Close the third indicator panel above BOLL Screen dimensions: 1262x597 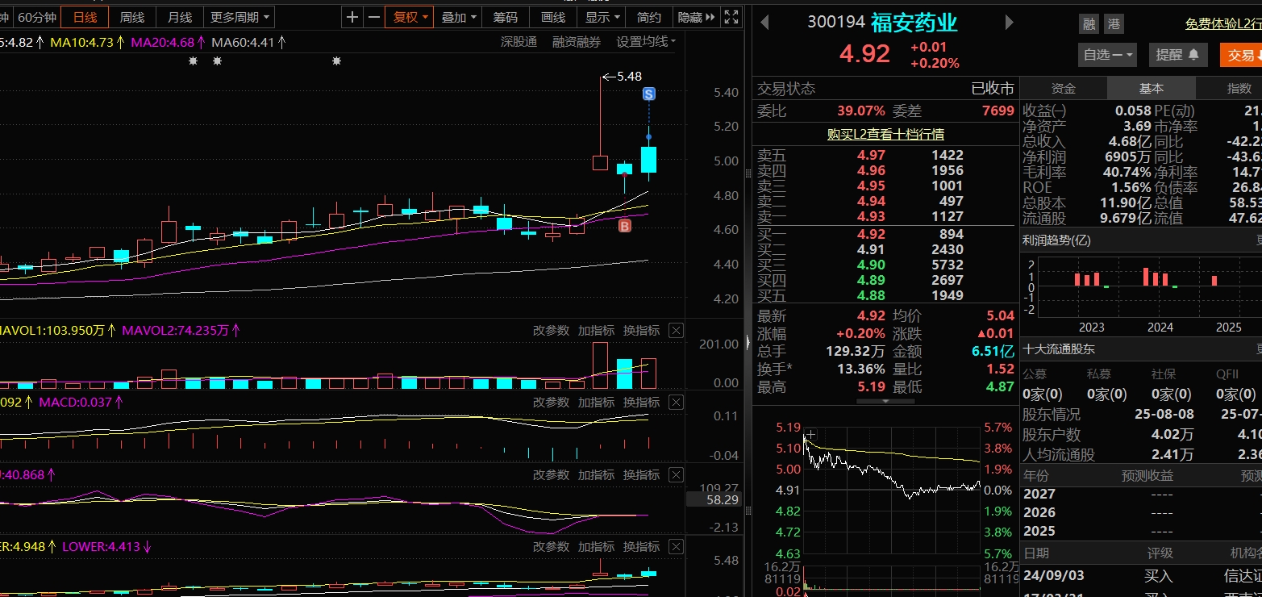point(676,474)
